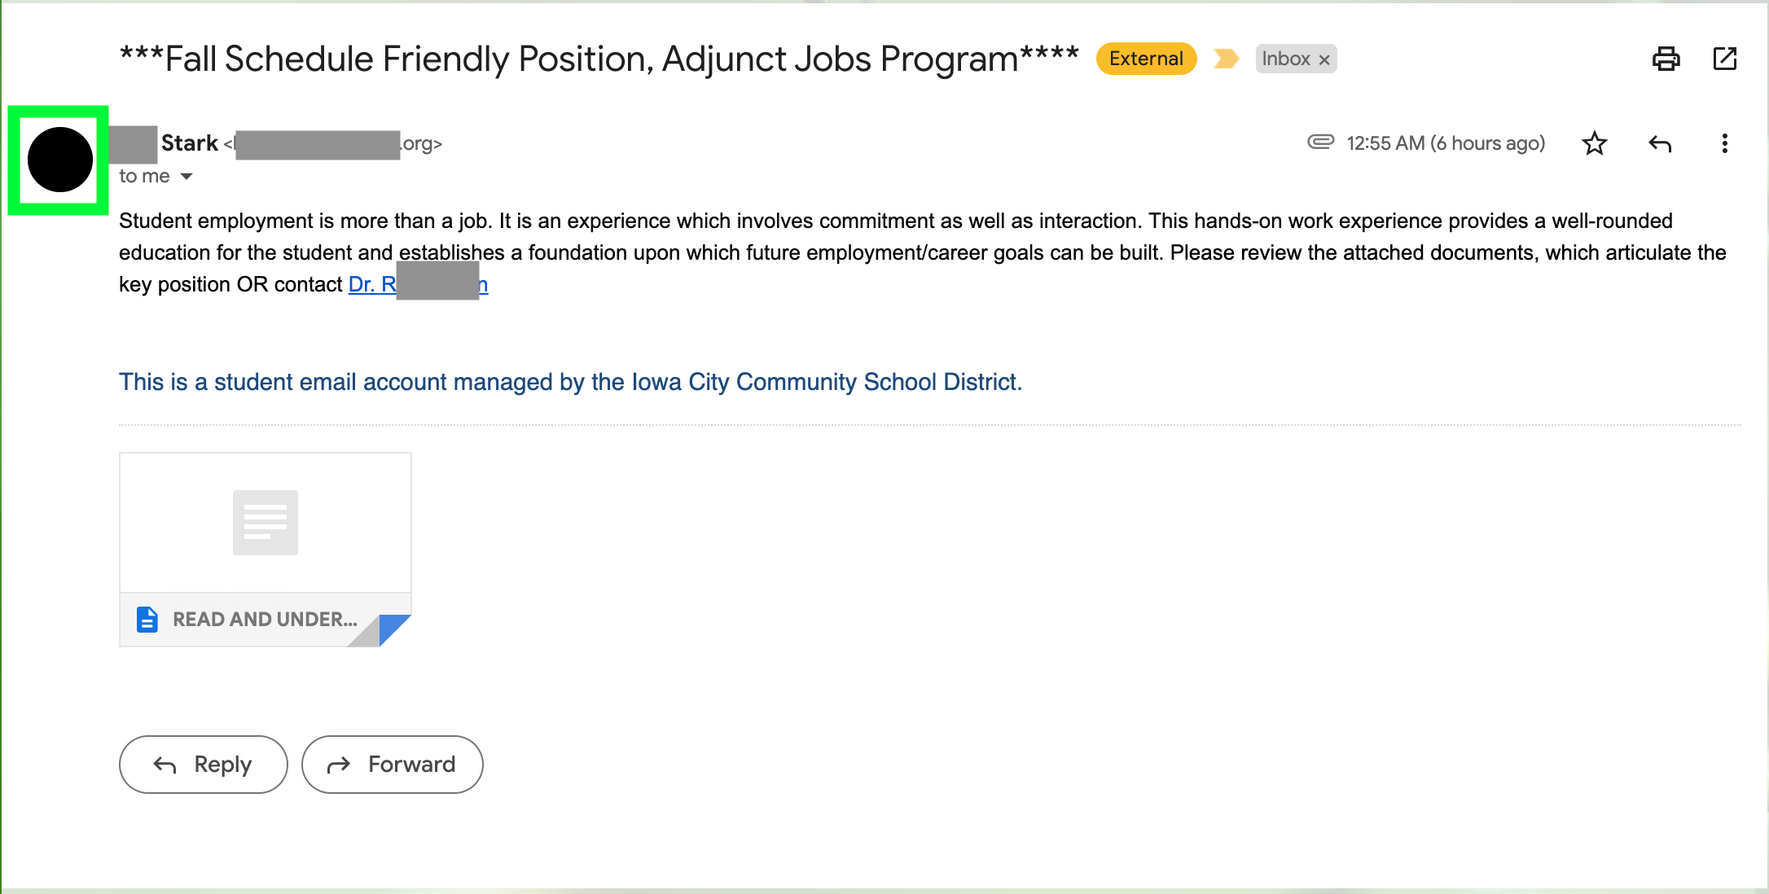Open the READ AND UNDER attachment thumbnail
Screen dimensions: 1769x894
point(265,522)
